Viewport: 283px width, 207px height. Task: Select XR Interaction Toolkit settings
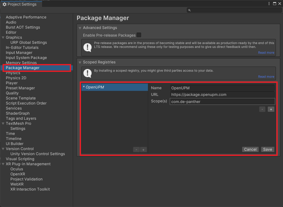coord(30,189)
